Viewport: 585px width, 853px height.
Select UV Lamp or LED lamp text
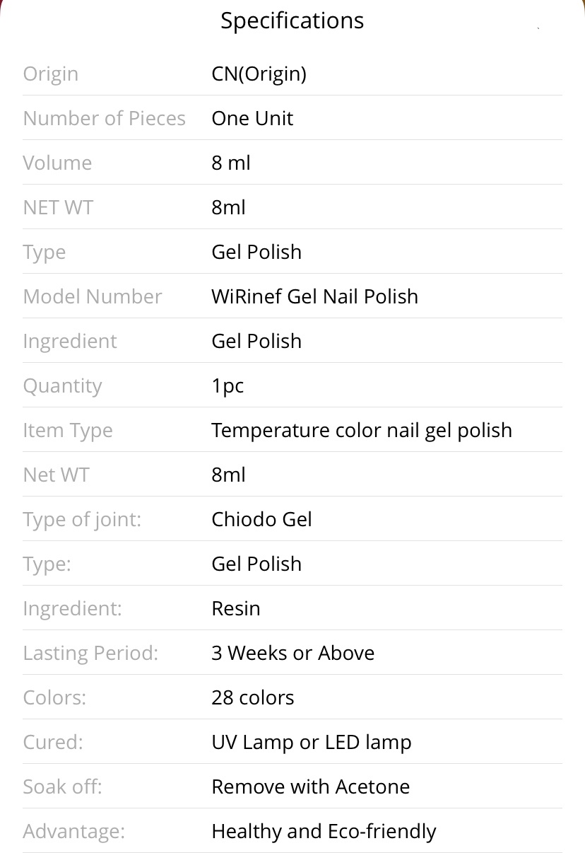coord(311,742)
